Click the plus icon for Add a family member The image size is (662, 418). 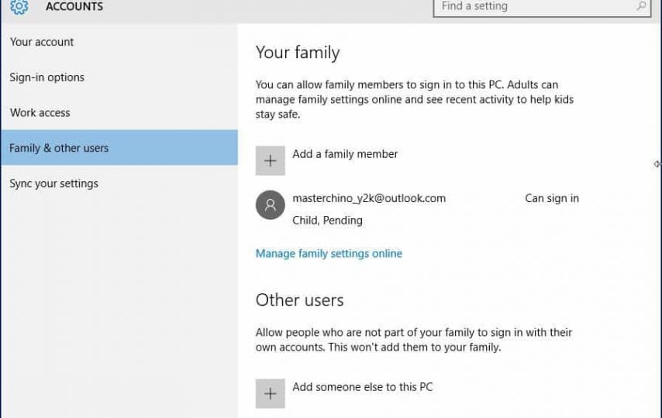271,161
